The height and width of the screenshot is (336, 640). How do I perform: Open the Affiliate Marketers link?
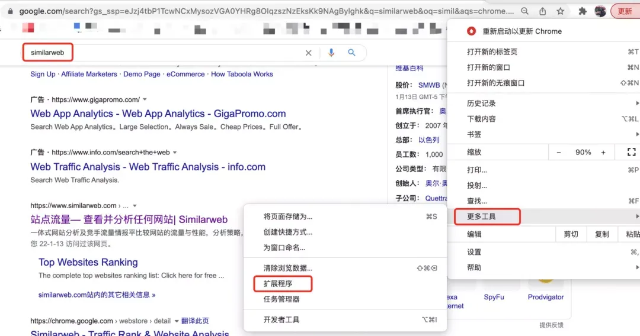[x=89, y=74]
